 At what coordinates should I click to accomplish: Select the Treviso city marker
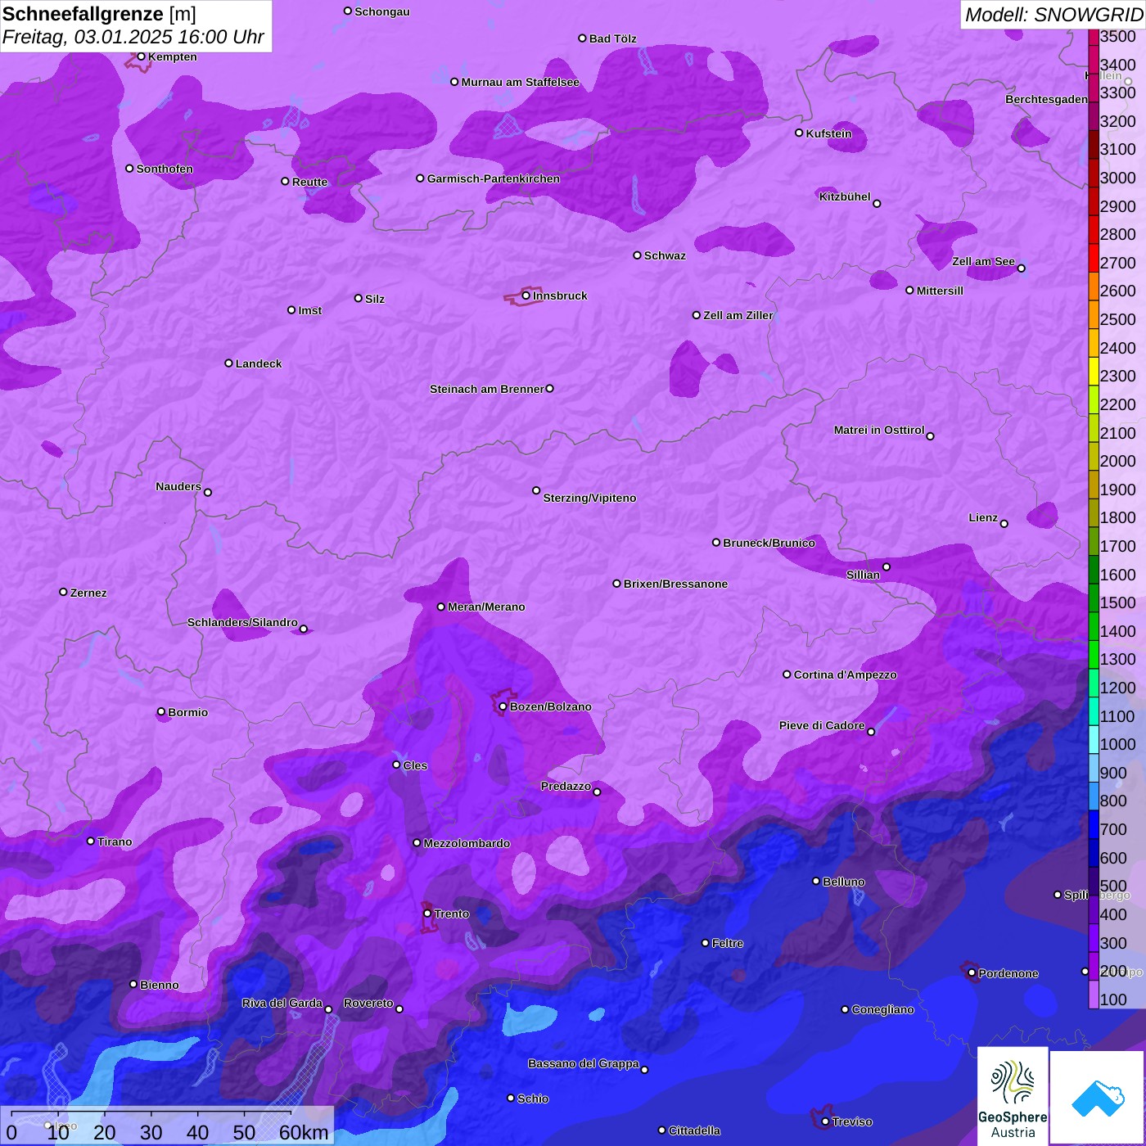click(825, 1121)
